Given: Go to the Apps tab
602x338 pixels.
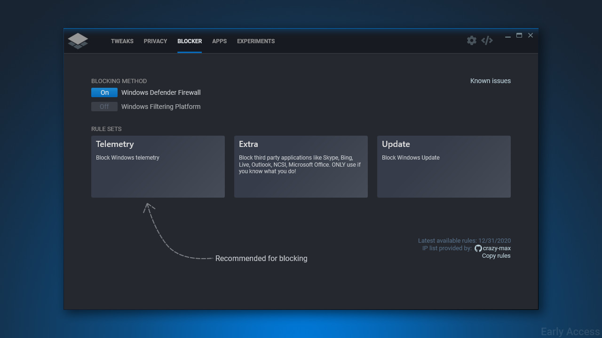Looking at the screenshot, I should coord(219,41).
